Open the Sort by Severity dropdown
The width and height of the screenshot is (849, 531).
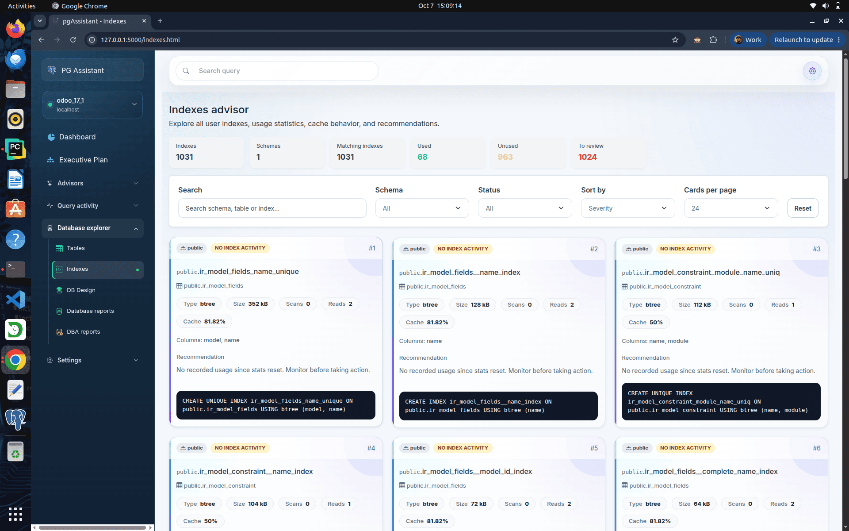pyautogui.click(x=628, y=208)
